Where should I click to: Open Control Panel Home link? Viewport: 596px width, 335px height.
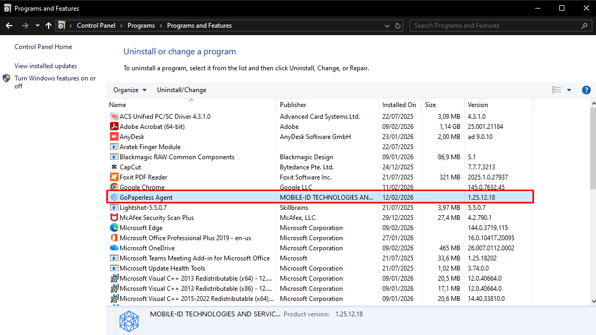click(x=43, y=47)
